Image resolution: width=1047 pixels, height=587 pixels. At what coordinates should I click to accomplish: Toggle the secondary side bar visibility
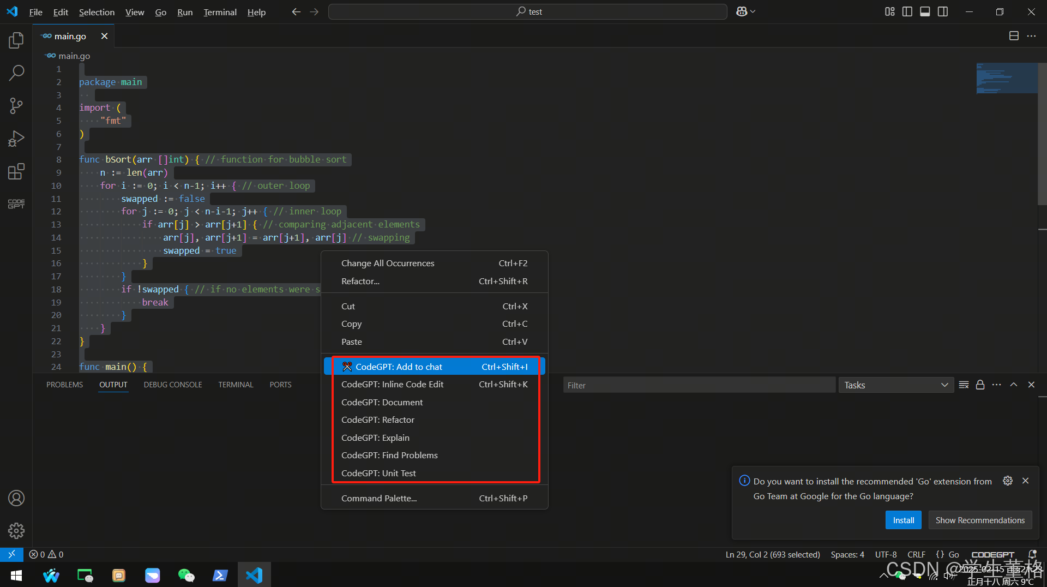[x=943, y=11]
